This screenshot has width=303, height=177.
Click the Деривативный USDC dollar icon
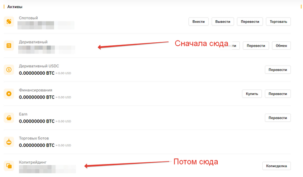pos(9,70)
